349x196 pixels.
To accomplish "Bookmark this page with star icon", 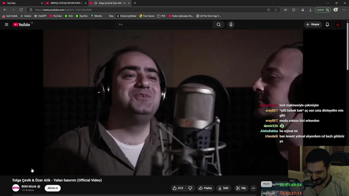I will point(276,10).
